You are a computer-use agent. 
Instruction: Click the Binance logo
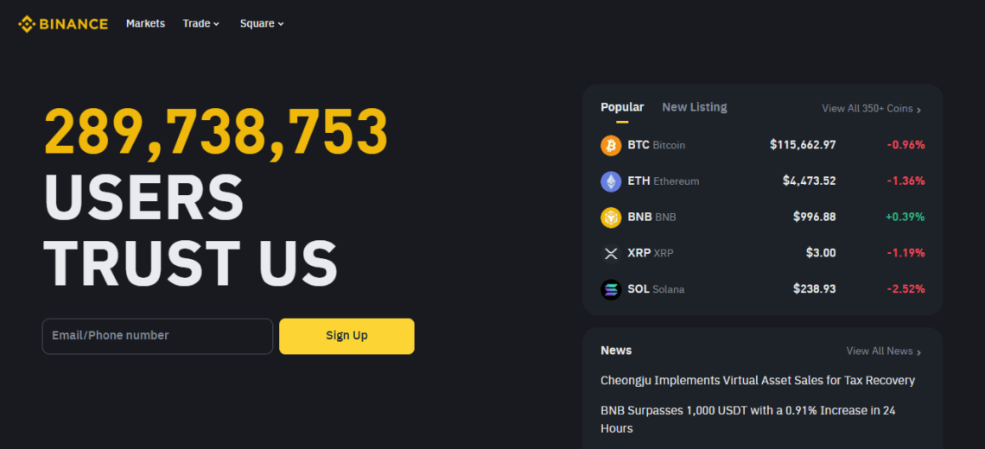(63, 23)
